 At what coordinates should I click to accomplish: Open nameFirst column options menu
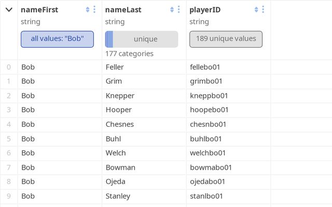(94, 10)
